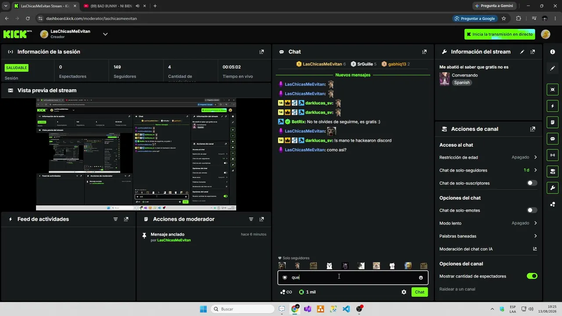562x316 pixels.
Task: Click the Kick logo to go home
Action: (18, 34)
